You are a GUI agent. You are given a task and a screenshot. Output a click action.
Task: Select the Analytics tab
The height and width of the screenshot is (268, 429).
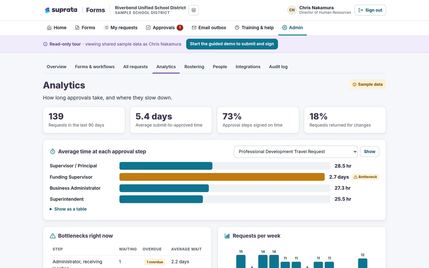coord(166,67)
